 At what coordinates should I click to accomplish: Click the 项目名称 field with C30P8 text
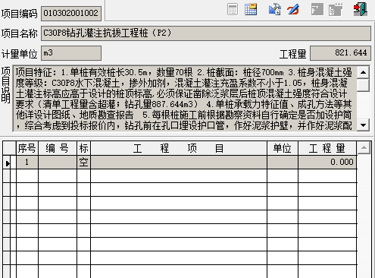pyautogui.click(x=206, y=33)
